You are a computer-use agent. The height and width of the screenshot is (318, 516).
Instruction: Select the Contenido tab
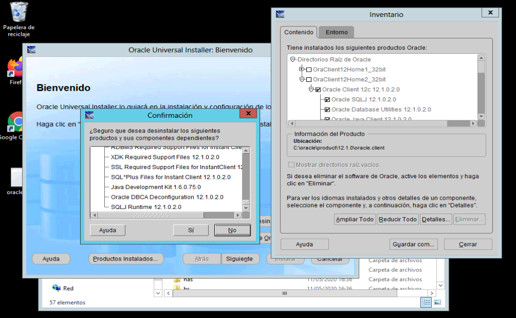click(x=299, y=32)
